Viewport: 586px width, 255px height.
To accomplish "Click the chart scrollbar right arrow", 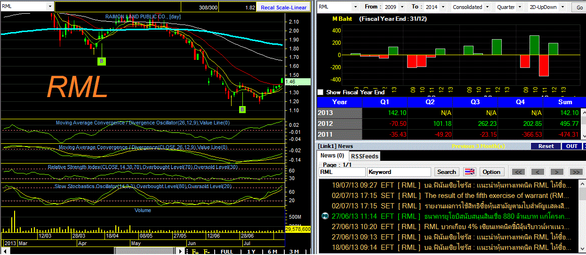I will coord(181,252).
